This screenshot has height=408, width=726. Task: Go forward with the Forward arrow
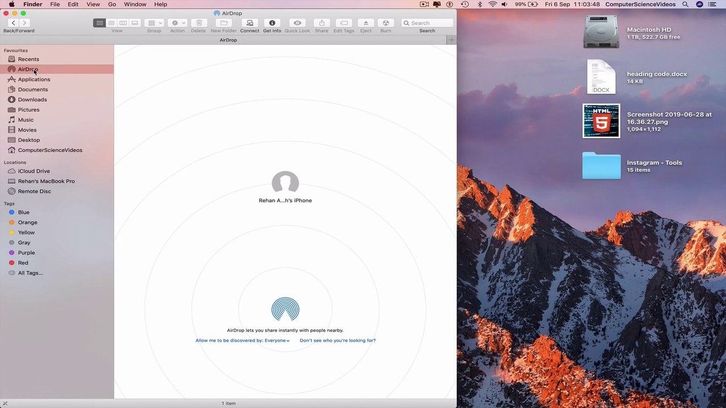(24, 23)
